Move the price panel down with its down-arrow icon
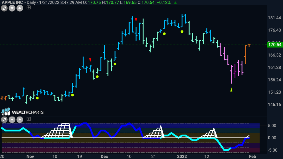Image resolution: width=283 pixels, height=159 pixels. (12, 8)
